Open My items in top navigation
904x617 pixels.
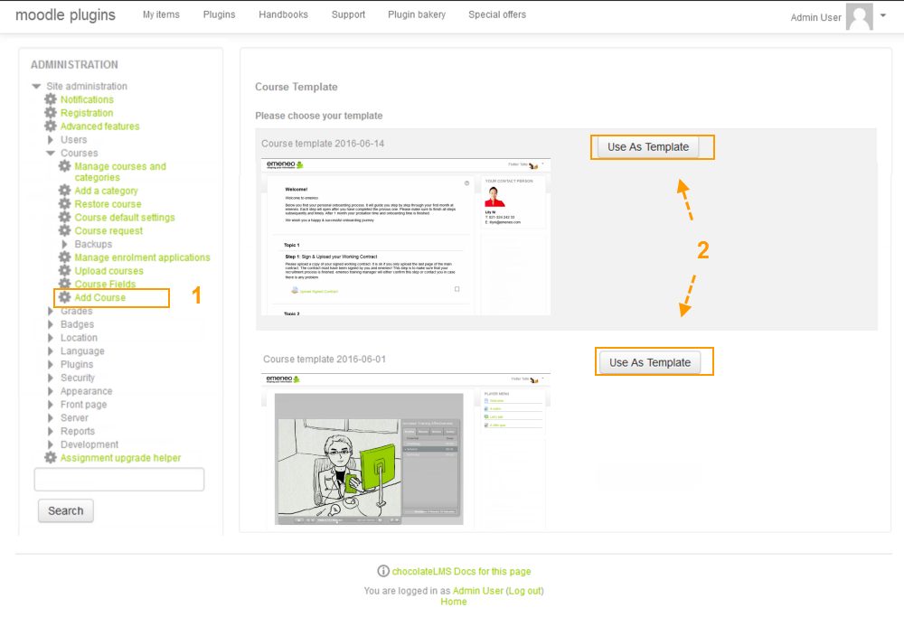coord(161,14)
